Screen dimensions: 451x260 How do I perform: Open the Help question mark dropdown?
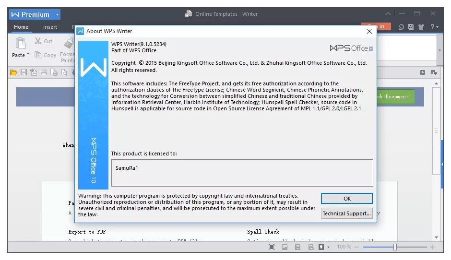coord(434,27)
